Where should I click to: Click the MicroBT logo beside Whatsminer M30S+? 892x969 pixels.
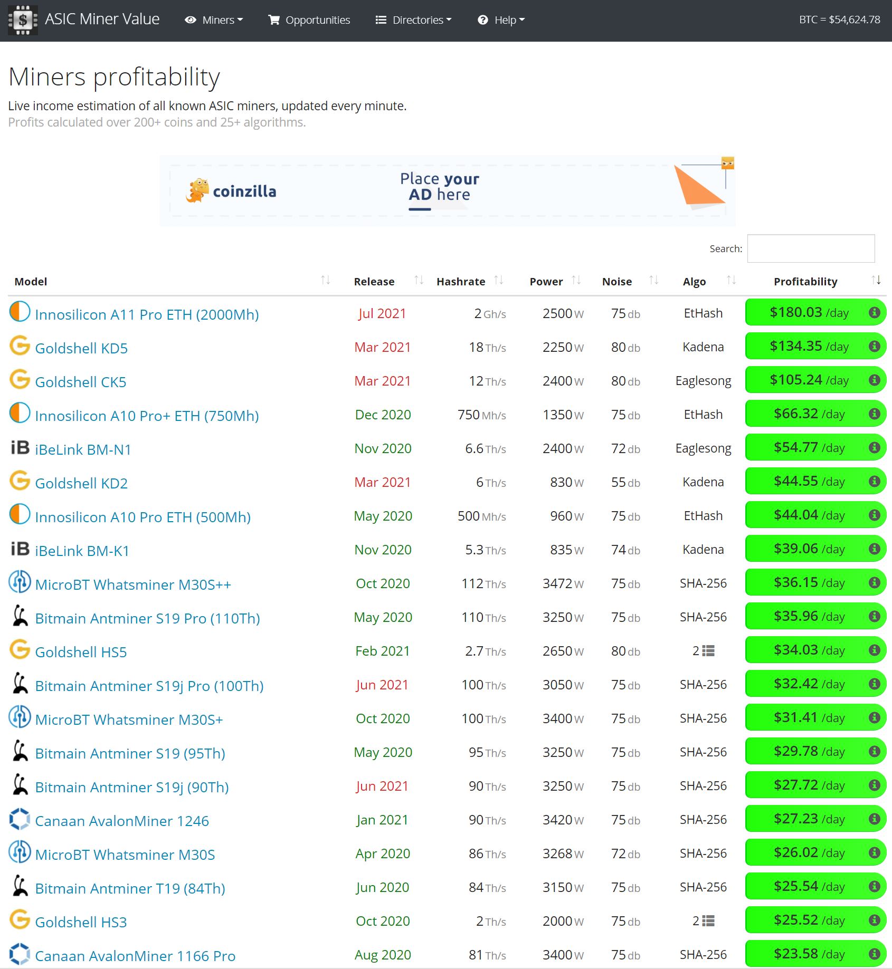pyautogui.click(x=20, y=717)
